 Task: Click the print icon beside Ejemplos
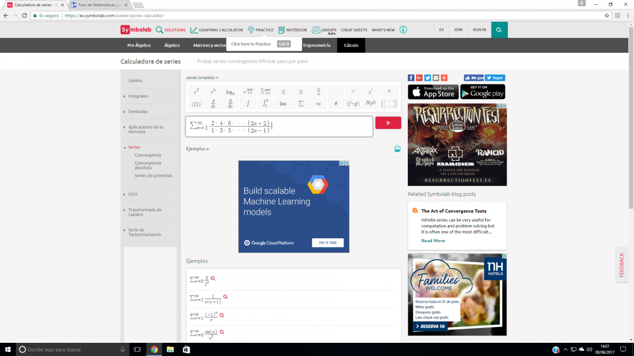(397, 149)
